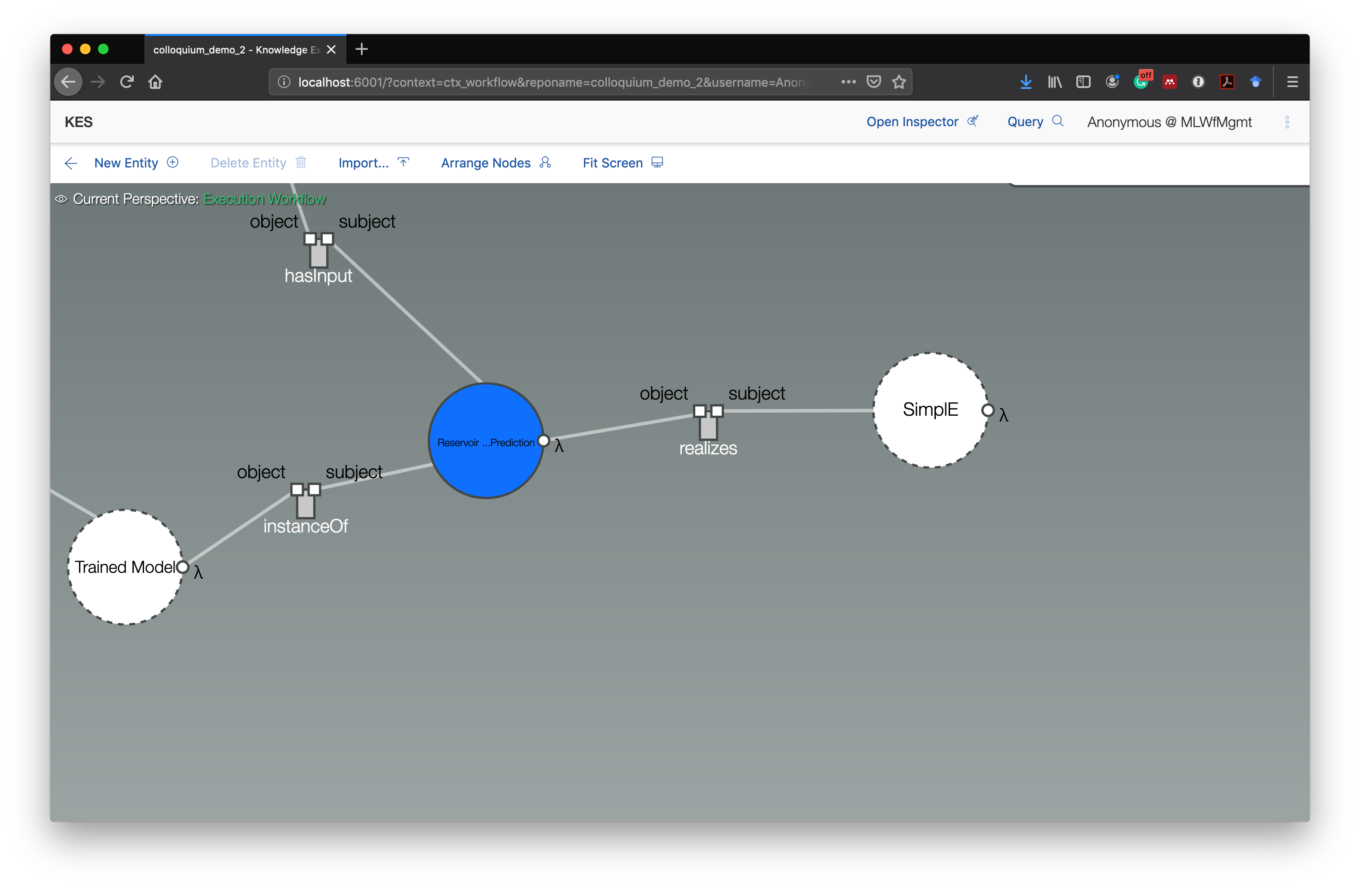1360x888 pixels.
Task: Click the Open Inspector link
Action: tap(912, 122)
